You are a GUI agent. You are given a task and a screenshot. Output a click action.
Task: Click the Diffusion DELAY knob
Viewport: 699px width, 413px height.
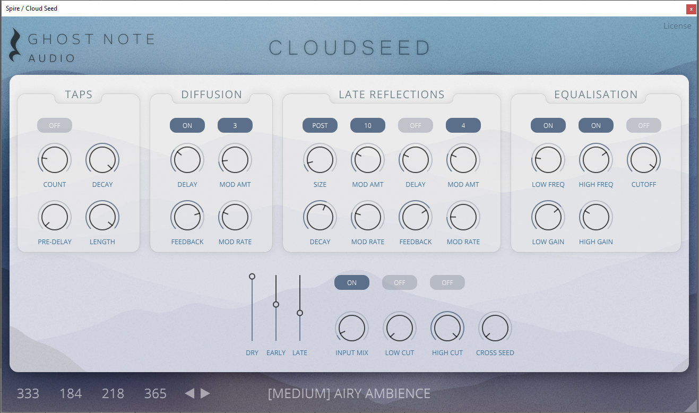pos(187,160)
